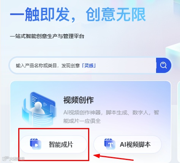The height and width of the screenshot is (163, 180).
Task: Click the 创意无限 headline text
Action: click(x=116, y=14)
